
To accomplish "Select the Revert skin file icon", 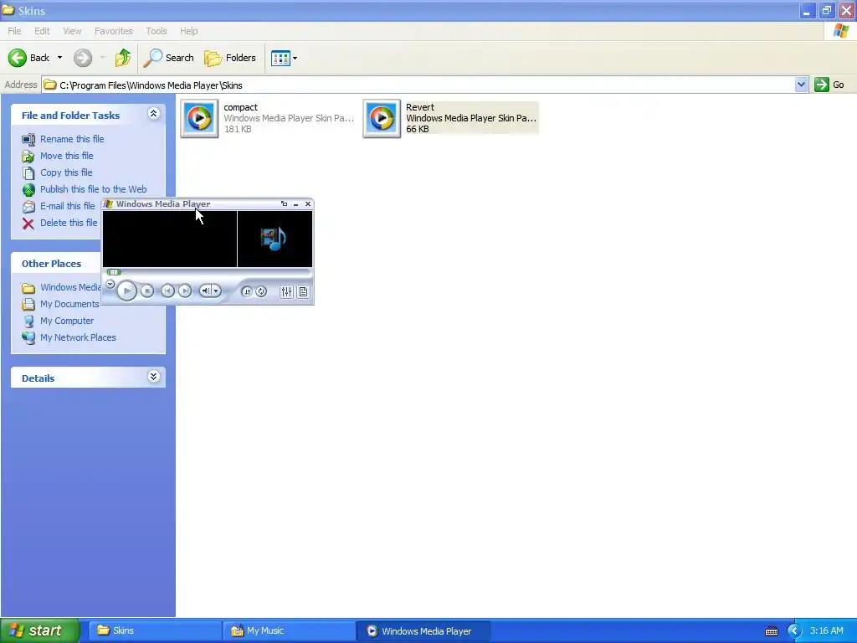I will (x=382, y=118).
